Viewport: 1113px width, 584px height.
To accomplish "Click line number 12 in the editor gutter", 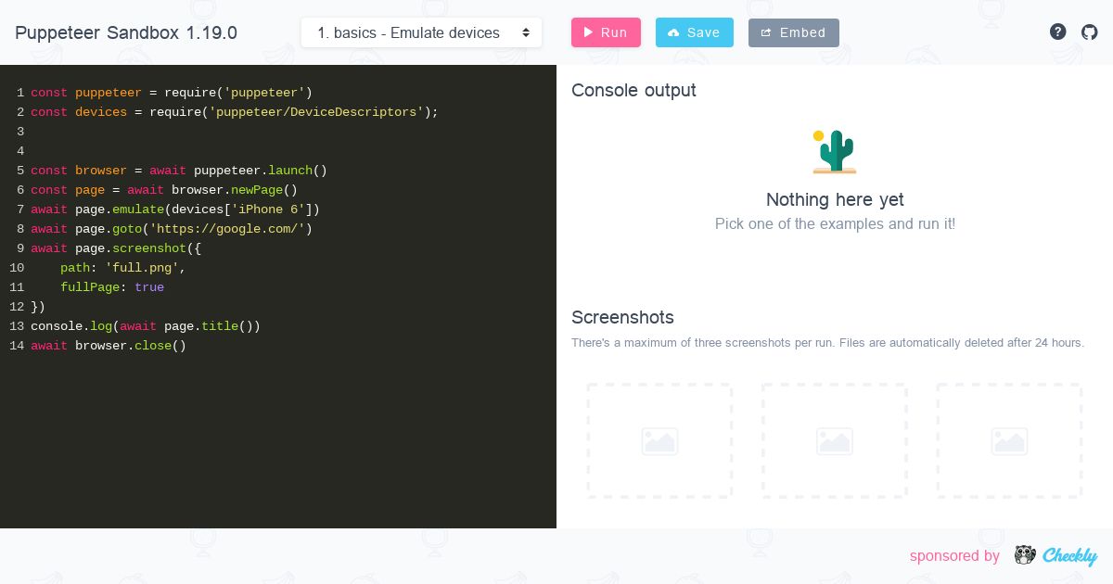I will coord(17,307).
